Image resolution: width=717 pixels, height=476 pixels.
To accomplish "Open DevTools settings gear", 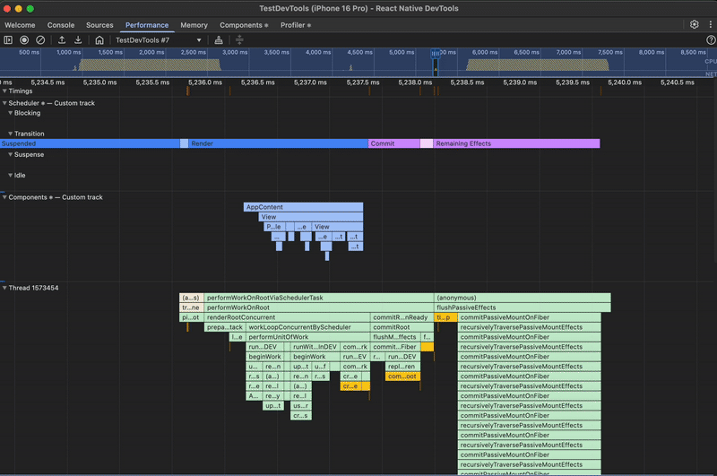I will click(x=694, y=25).
